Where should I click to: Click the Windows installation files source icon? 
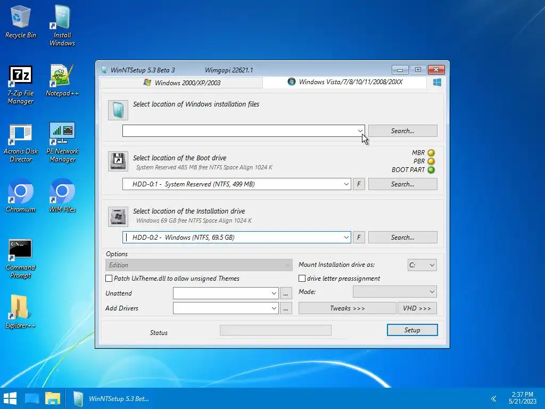click(x=118, y=110)
